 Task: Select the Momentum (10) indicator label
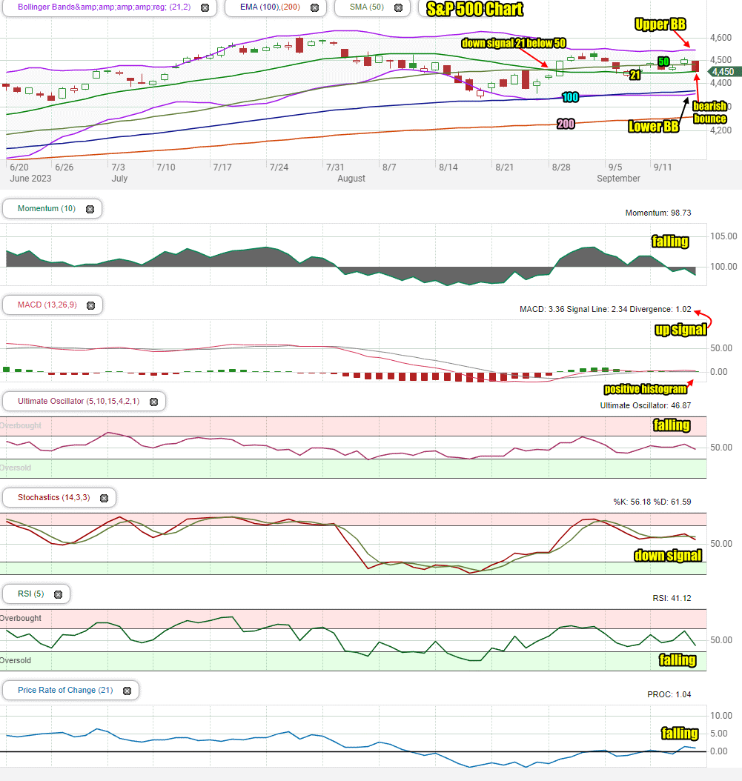point(47,208)
